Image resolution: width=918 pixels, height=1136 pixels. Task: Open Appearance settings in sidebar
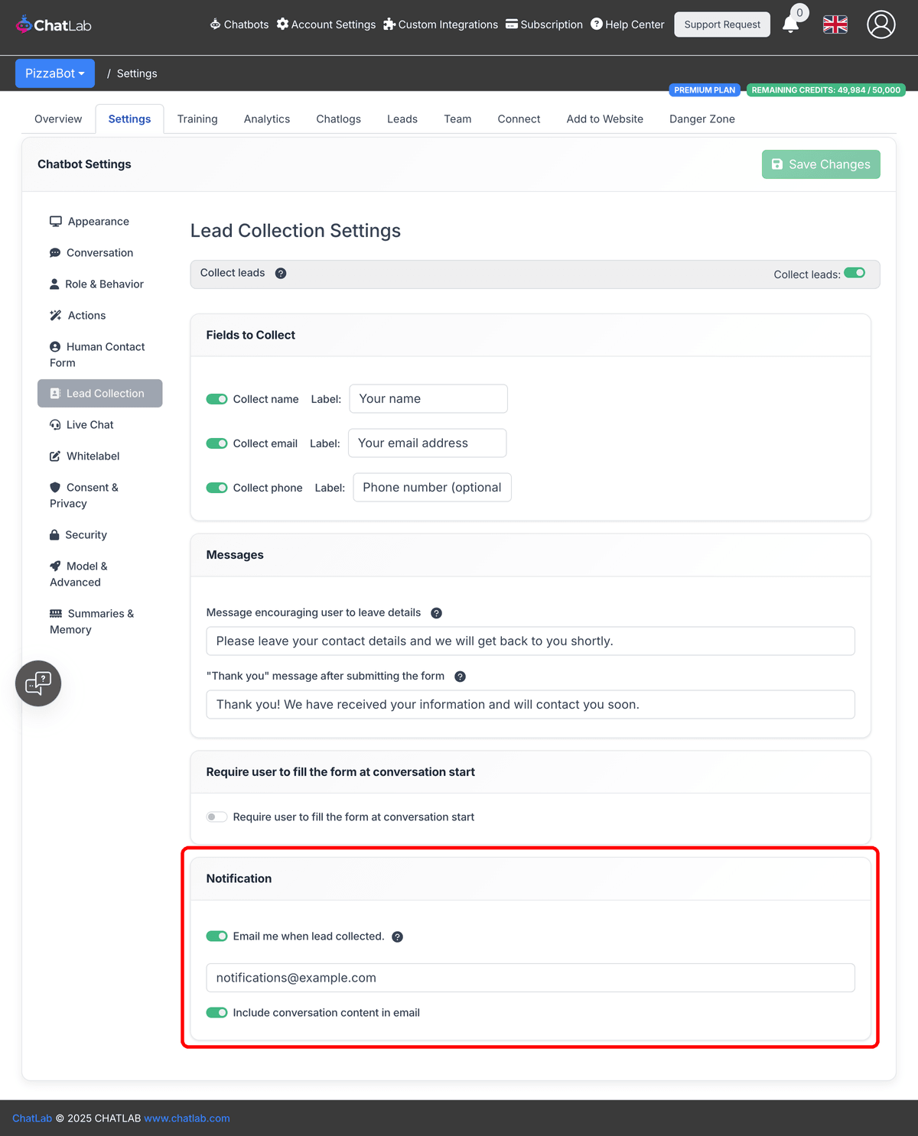pos(90,222)
